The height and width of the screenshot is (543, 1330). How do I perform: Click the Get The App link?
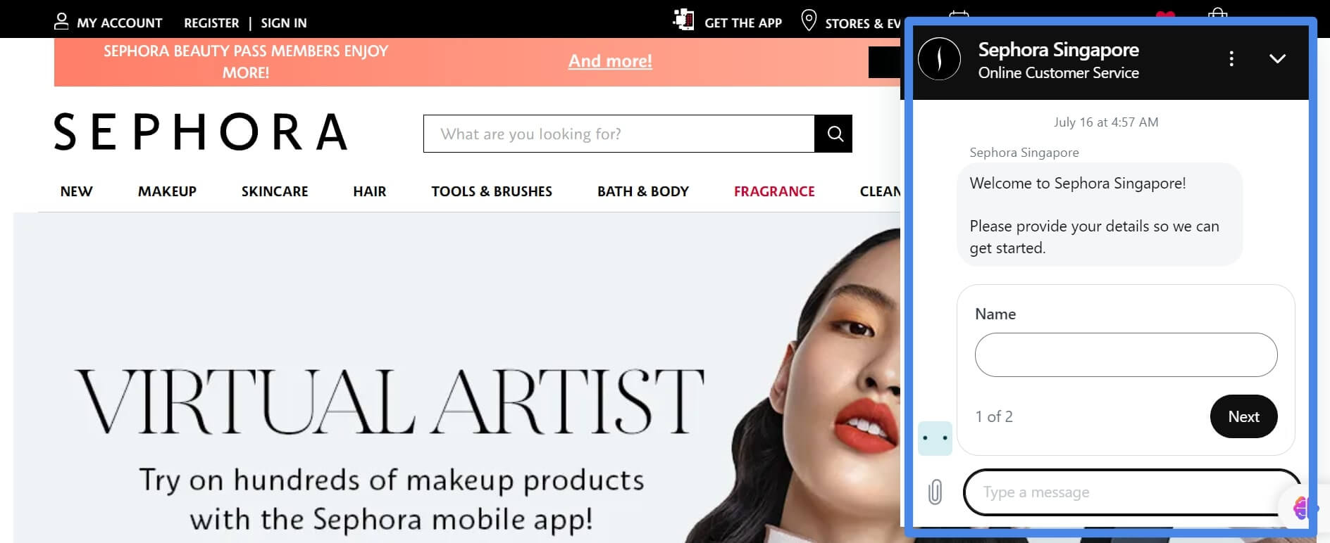coord(743,23)
